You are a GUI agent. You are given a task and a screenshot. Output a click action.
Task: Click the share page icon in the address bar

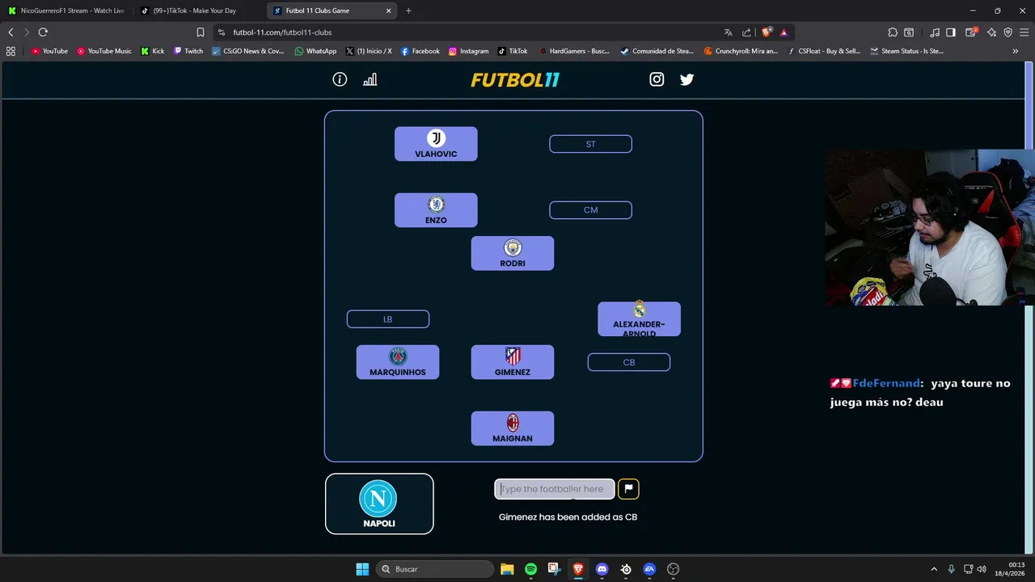tap(746, 32)
